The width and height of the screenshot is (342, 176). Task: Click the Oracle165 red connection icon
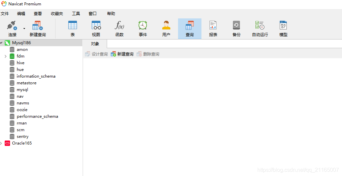[x=7, y=143]
